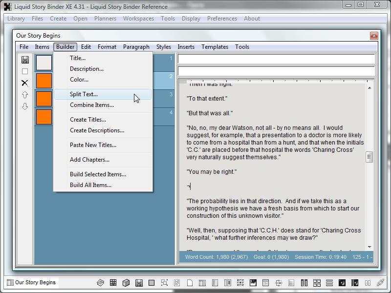The height and width of the screenshot is (293, 391).
Task: Click the save disk icon in builder sidebar
Action: (25, 60)
